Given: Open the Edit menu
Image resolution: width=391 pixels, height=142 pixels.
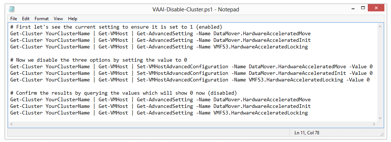Looking at the screenshot, I should [x=26, y=19].
